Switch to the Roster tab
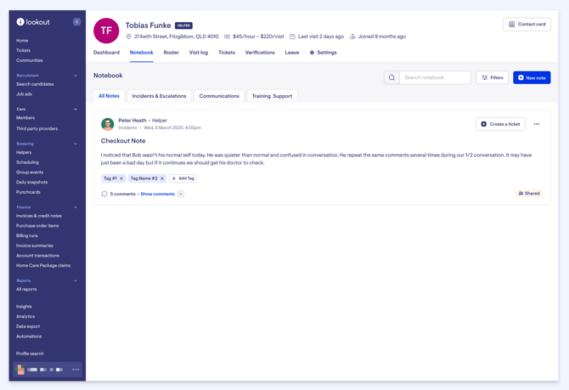The height and width of the screenshot is (390, 569). coord(171,53)
